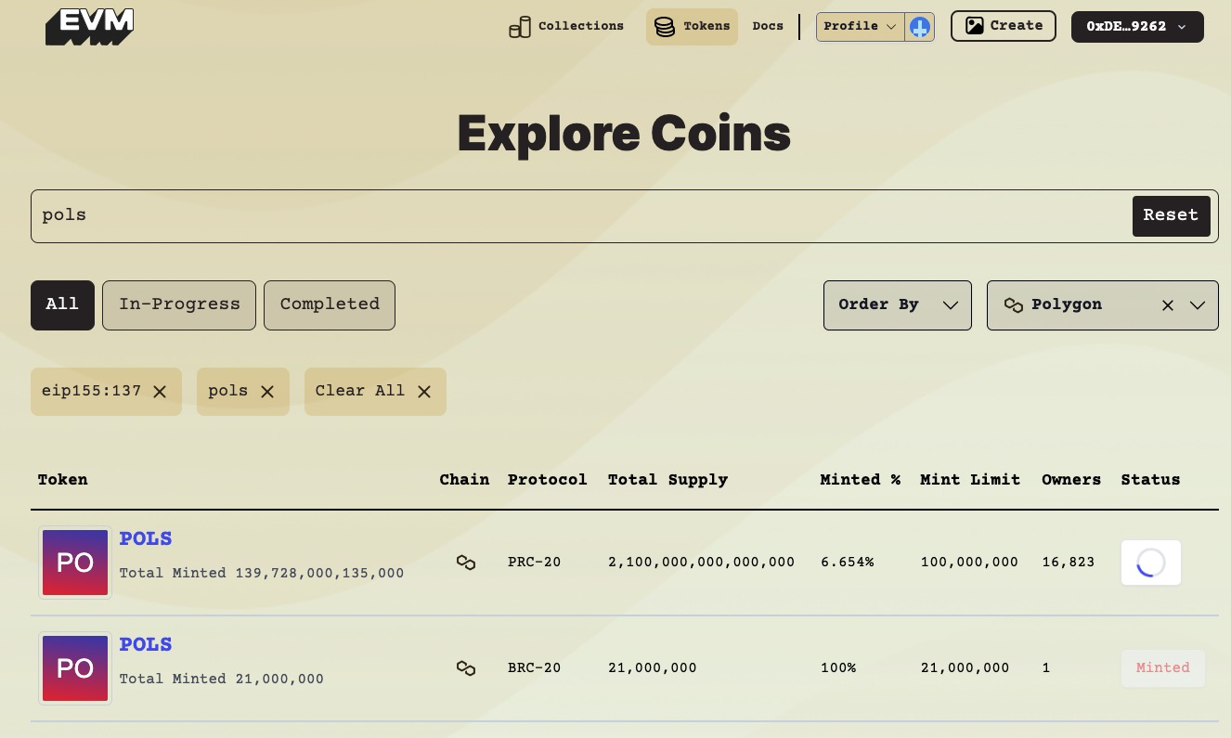Click the Create button

1003,27
